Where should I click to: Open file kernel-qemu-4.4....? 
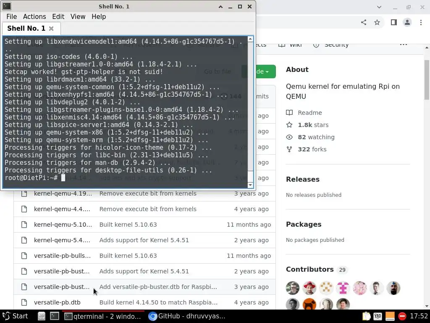tap(62, 209)
